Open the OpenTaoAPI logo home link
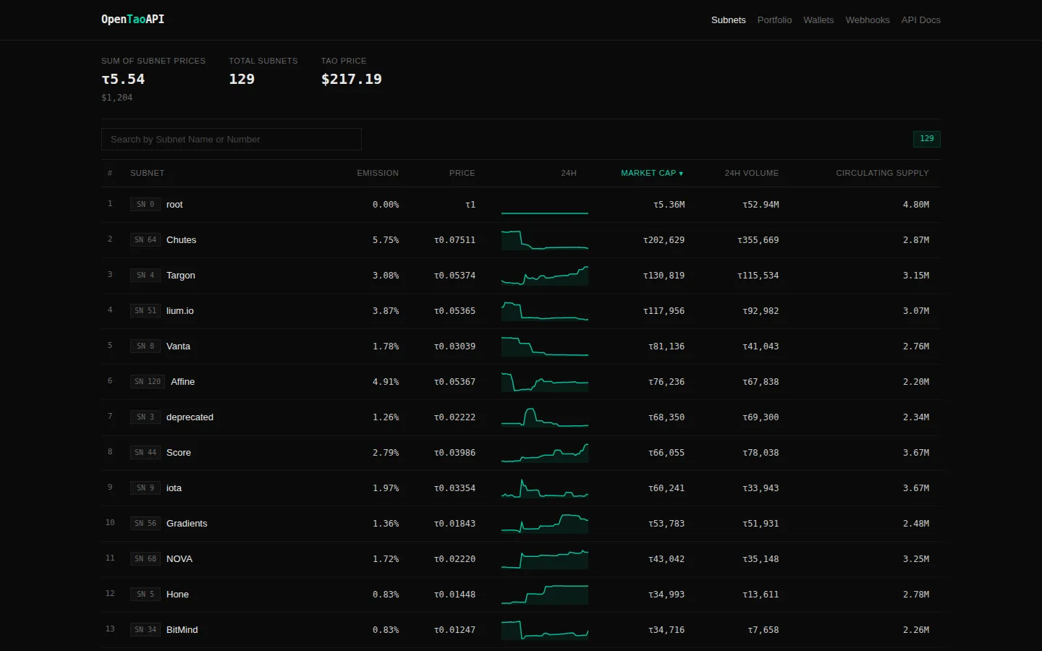 [132, 20]
